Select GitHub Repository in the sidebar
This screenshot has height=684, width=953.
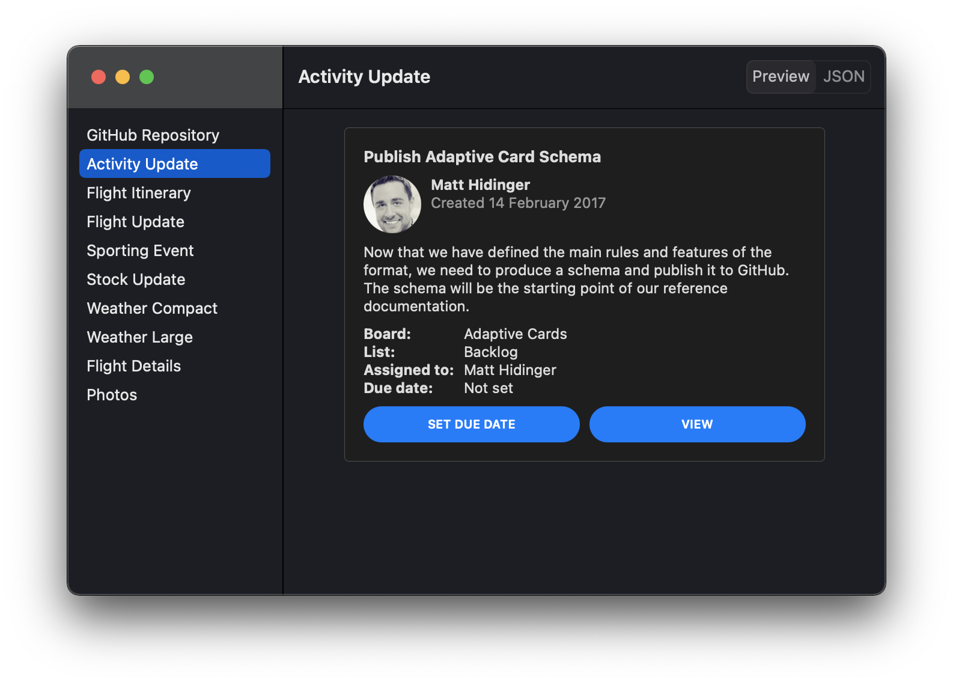174,135
